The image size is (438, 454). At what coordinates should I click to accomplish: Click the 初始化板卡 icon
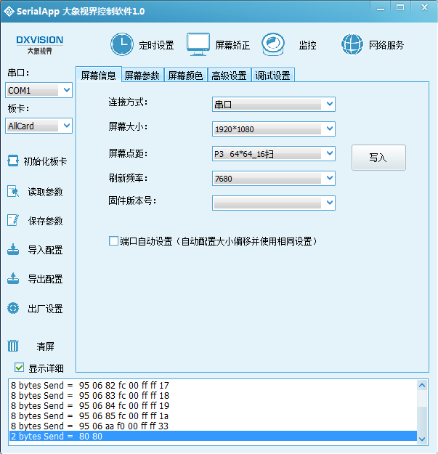(13, 161)
